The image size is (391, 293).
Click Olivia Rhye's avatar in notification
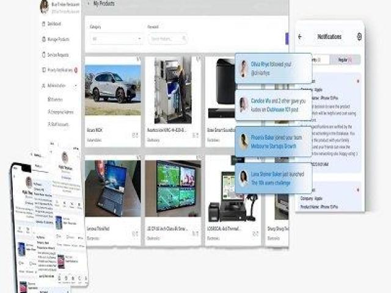pyautogui.click(x=244, y=68)
